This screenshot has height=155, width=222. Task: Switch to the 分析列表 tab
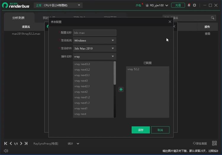tap(19, 18)
